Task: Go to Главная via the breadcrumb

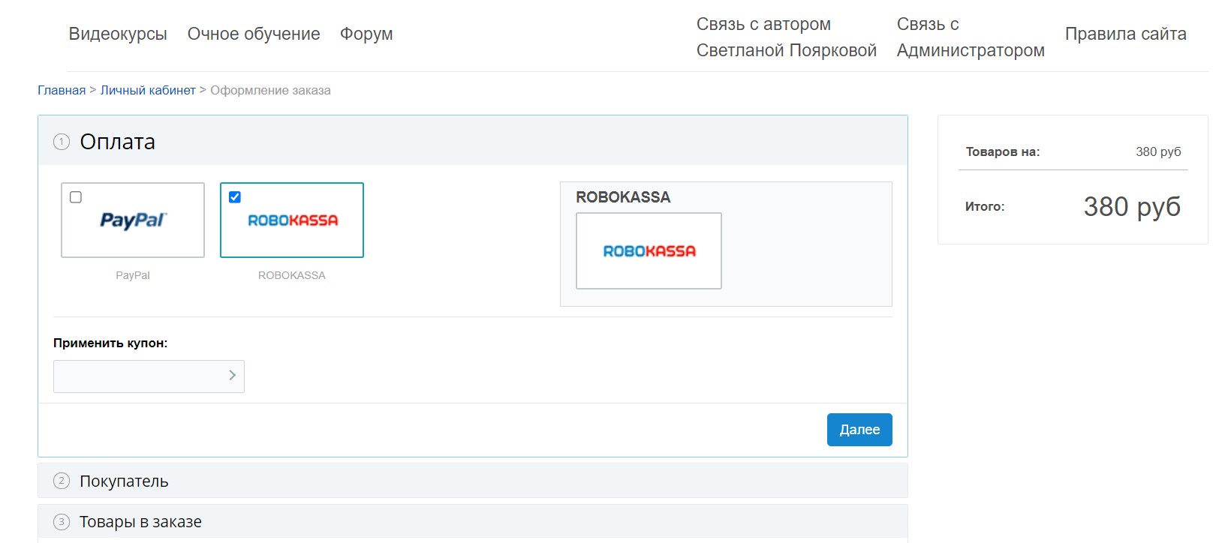Action: [x=62, y=90]
